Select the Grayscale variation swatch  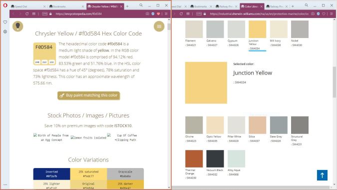coord(125,174)
